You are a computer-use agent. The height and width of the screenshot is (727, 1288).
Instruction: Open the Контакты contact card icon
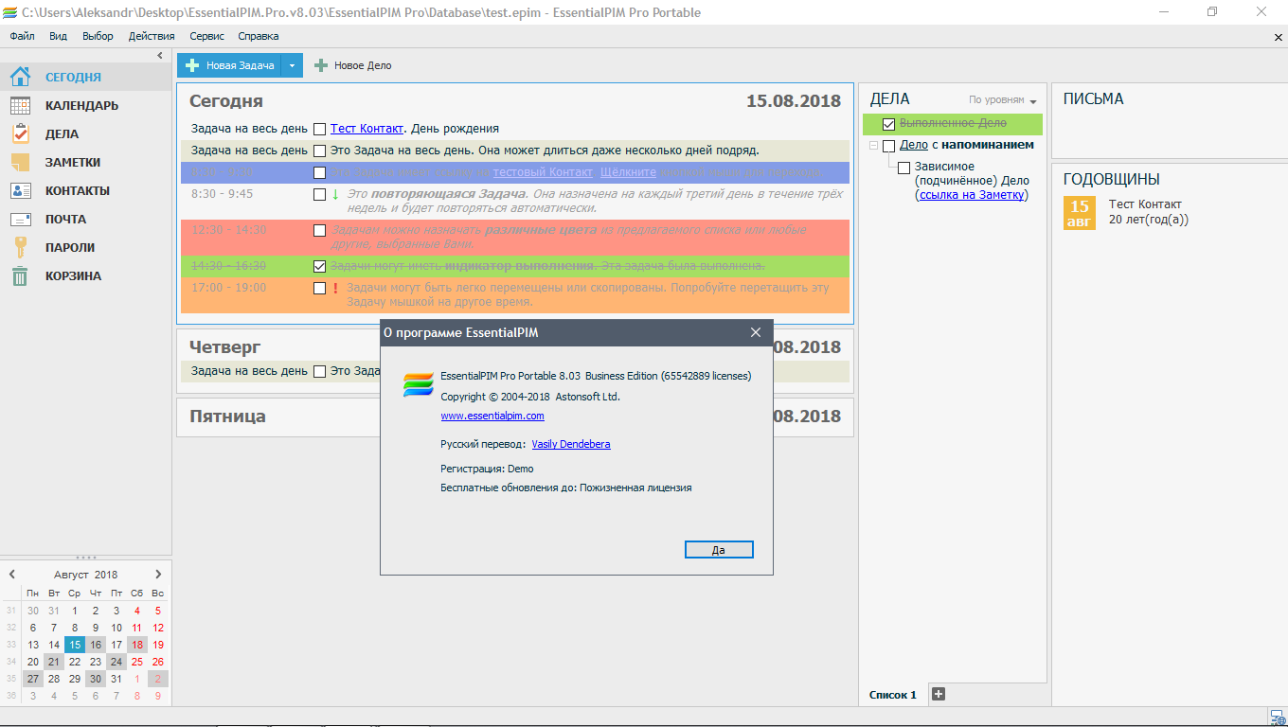20,191
